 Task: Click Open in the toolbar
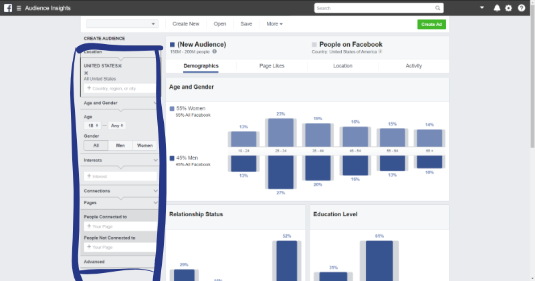(220, 24)
